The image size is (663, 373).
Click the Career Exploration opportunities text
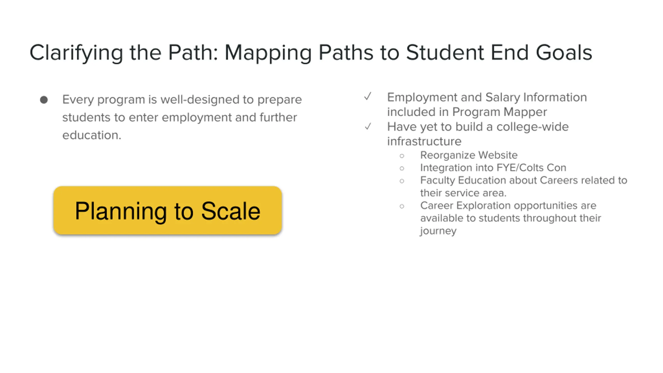coord(508,206)
